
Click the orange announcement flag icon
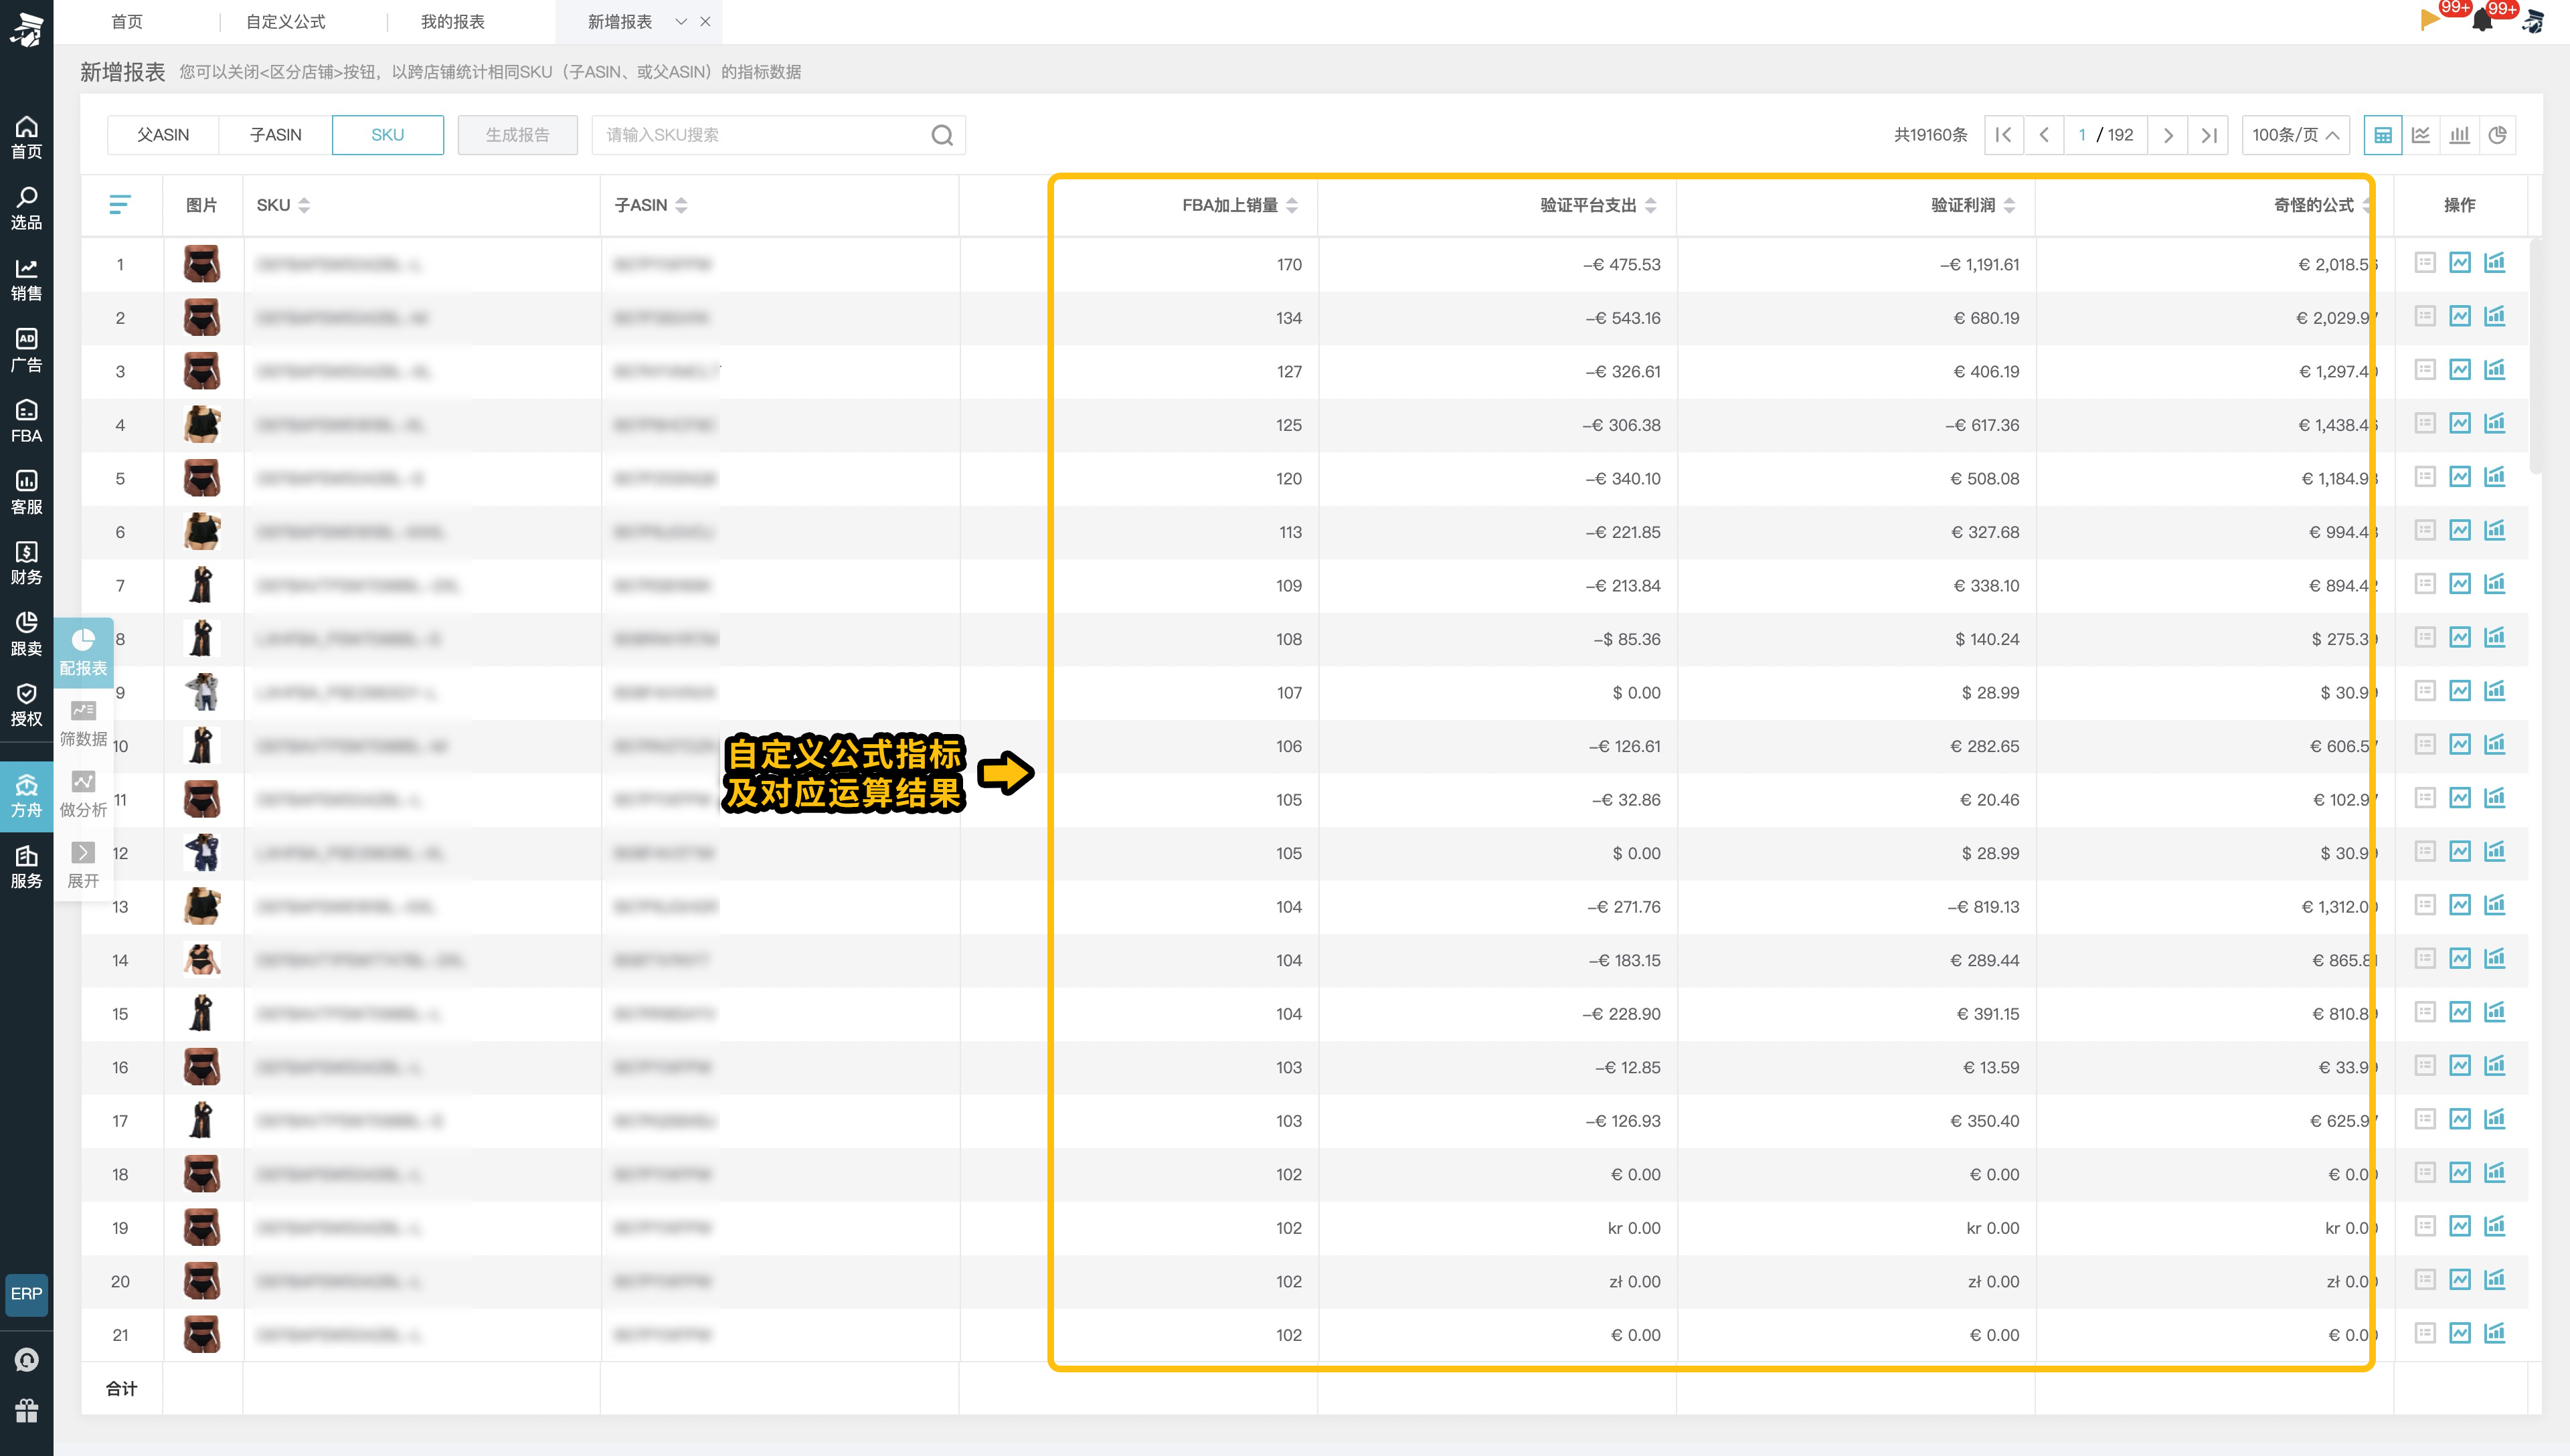[x=2429, y=20]
